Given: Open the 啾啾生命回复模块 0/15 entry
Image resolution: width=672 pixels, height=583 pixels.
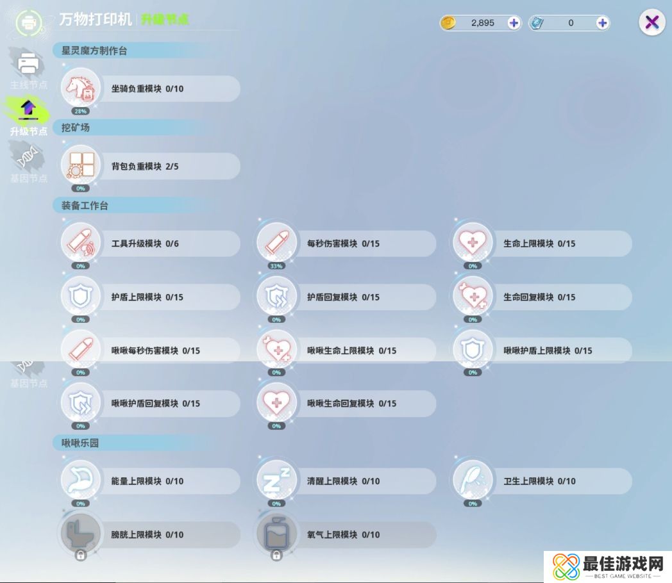Looking at the screenshot, I should tap(351, 404).
